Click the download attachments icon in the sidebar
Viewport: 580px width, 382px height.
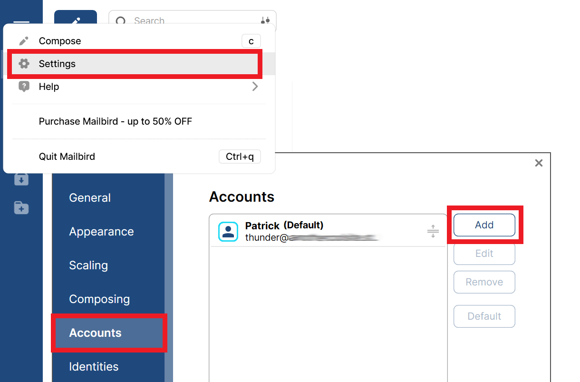click(x=21, y=179)
